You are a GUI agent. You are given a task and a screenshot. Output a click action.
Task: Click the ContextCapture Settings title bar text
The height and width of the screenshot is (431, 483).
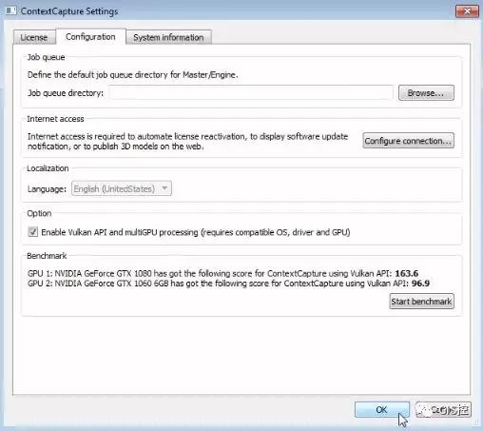coord(69,11)
